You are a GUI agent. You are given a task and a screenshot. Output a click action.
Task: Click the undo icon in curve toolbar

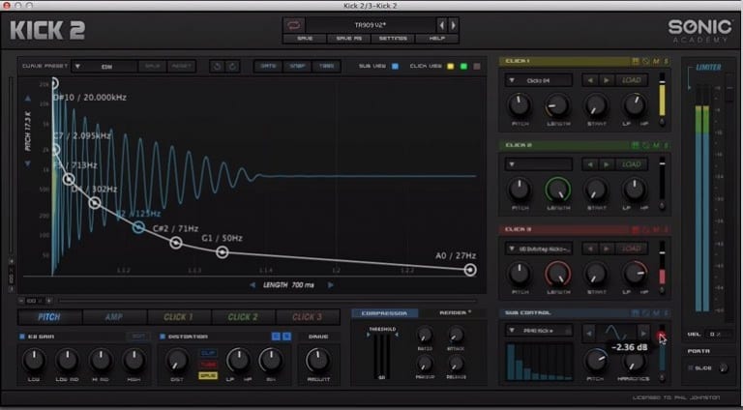pos(218,66)
